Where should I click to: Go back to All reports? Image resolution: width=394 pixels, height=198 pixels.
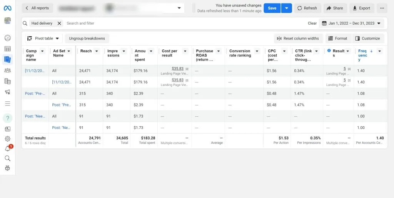[x=37, y=8]
